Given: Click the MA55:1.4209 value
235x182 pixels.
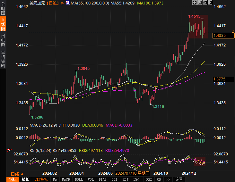Looking at the screenshot, I should pyautogui.click(x=122, y=3).
